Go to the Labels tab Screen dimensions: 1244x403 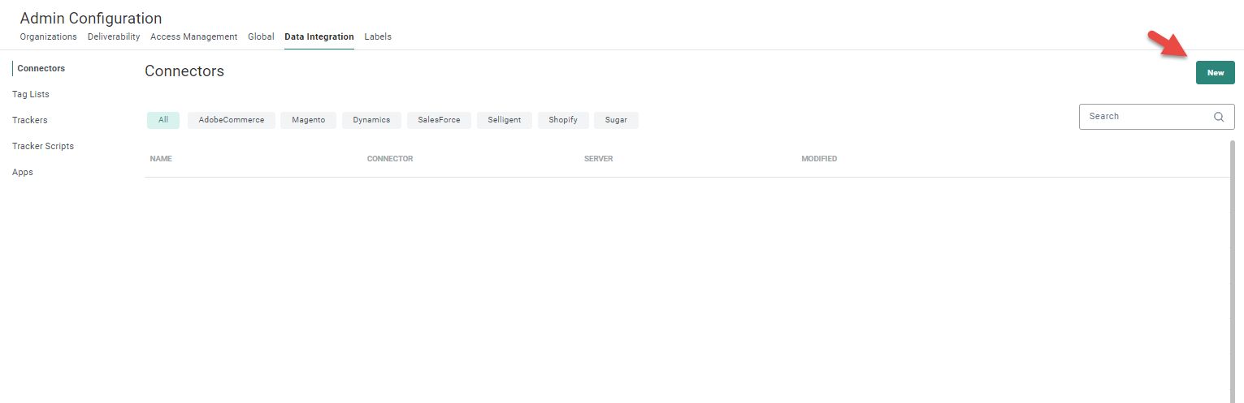(378, 36)
